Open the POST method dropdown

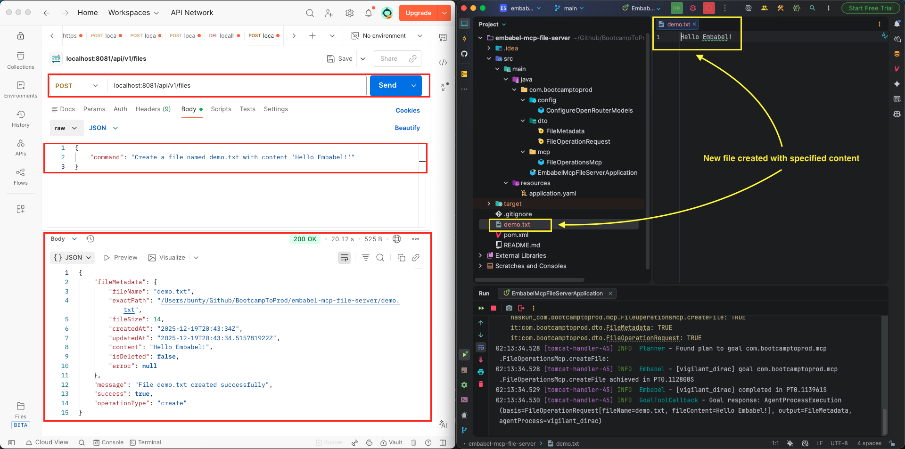tap(77, 86)
